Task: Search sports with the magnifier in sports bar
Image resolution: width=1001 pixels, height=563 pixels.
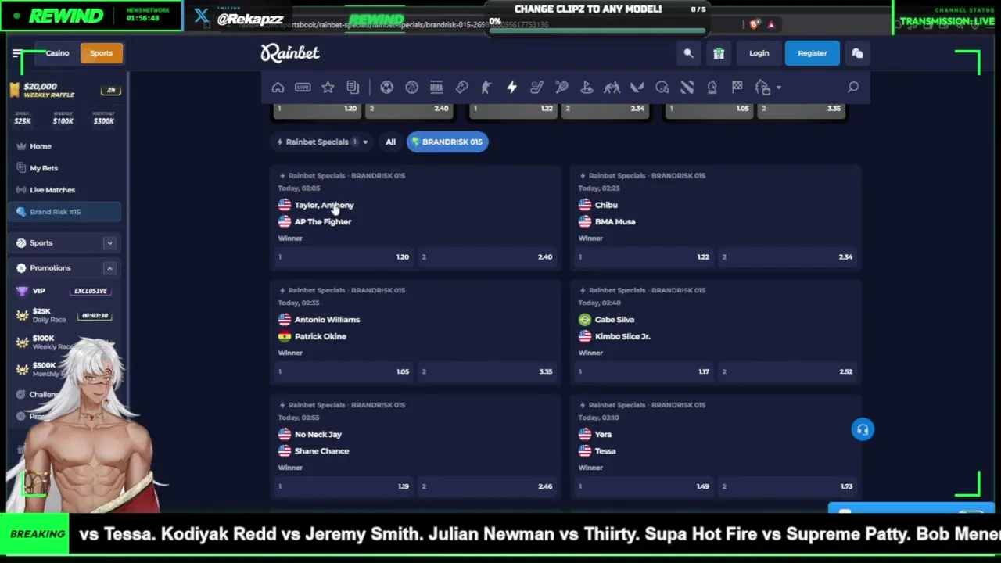Action: (853, 88)
